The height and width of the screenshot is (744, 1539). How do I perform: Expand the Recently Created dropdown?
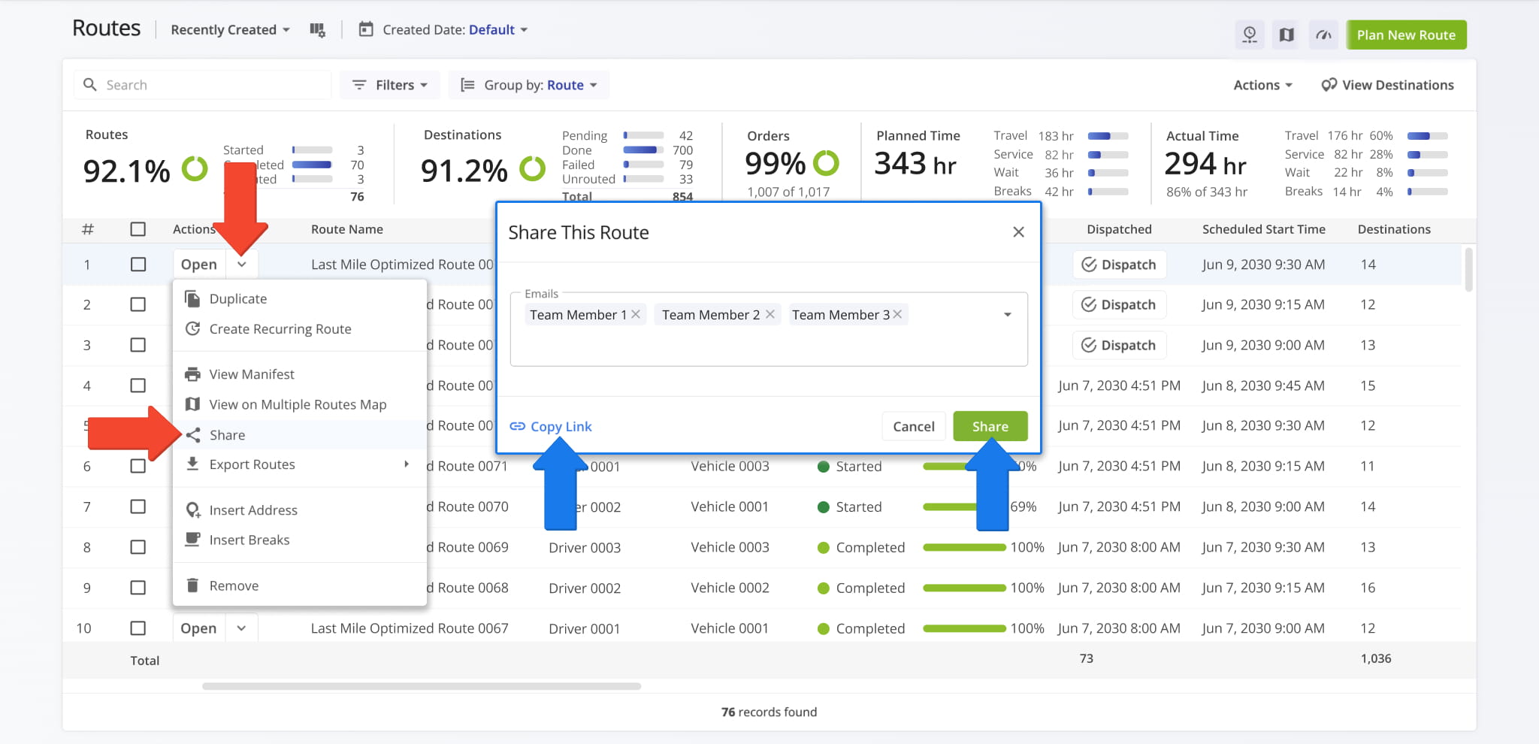[229, 29]
